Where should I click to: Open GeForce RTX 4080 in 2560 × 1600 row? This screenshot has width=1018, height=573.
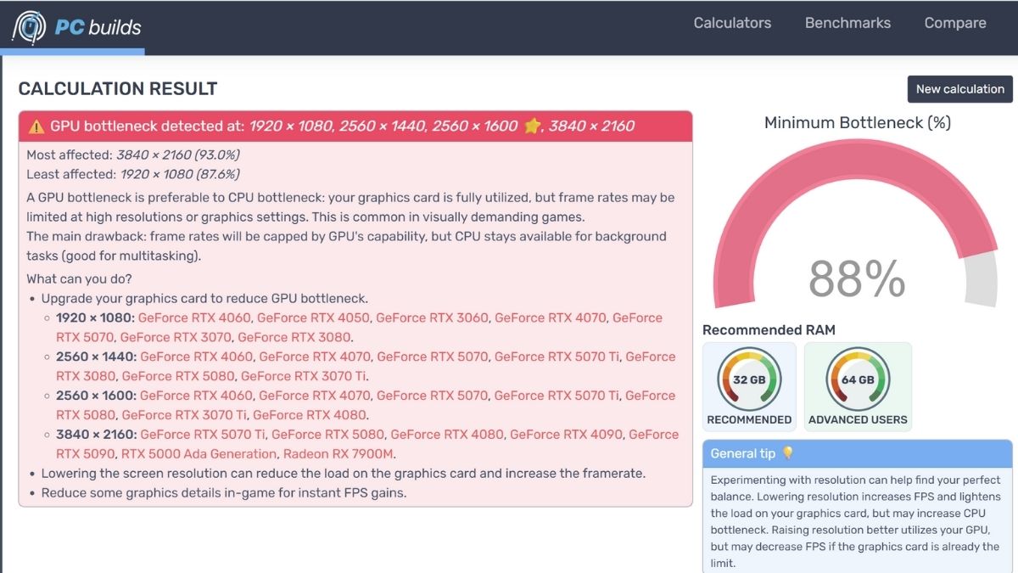click(310, 415)
